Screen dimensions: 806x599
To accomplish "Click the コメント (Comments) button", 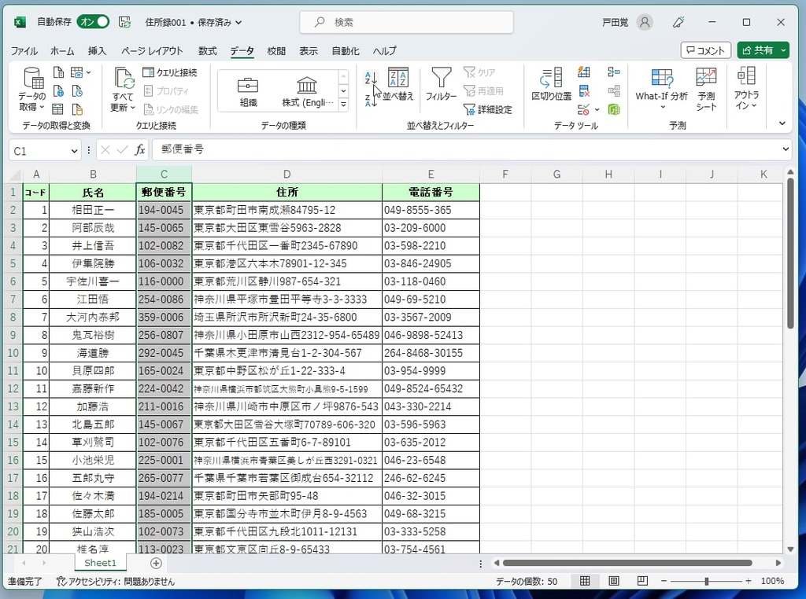I will pos(706,50).
